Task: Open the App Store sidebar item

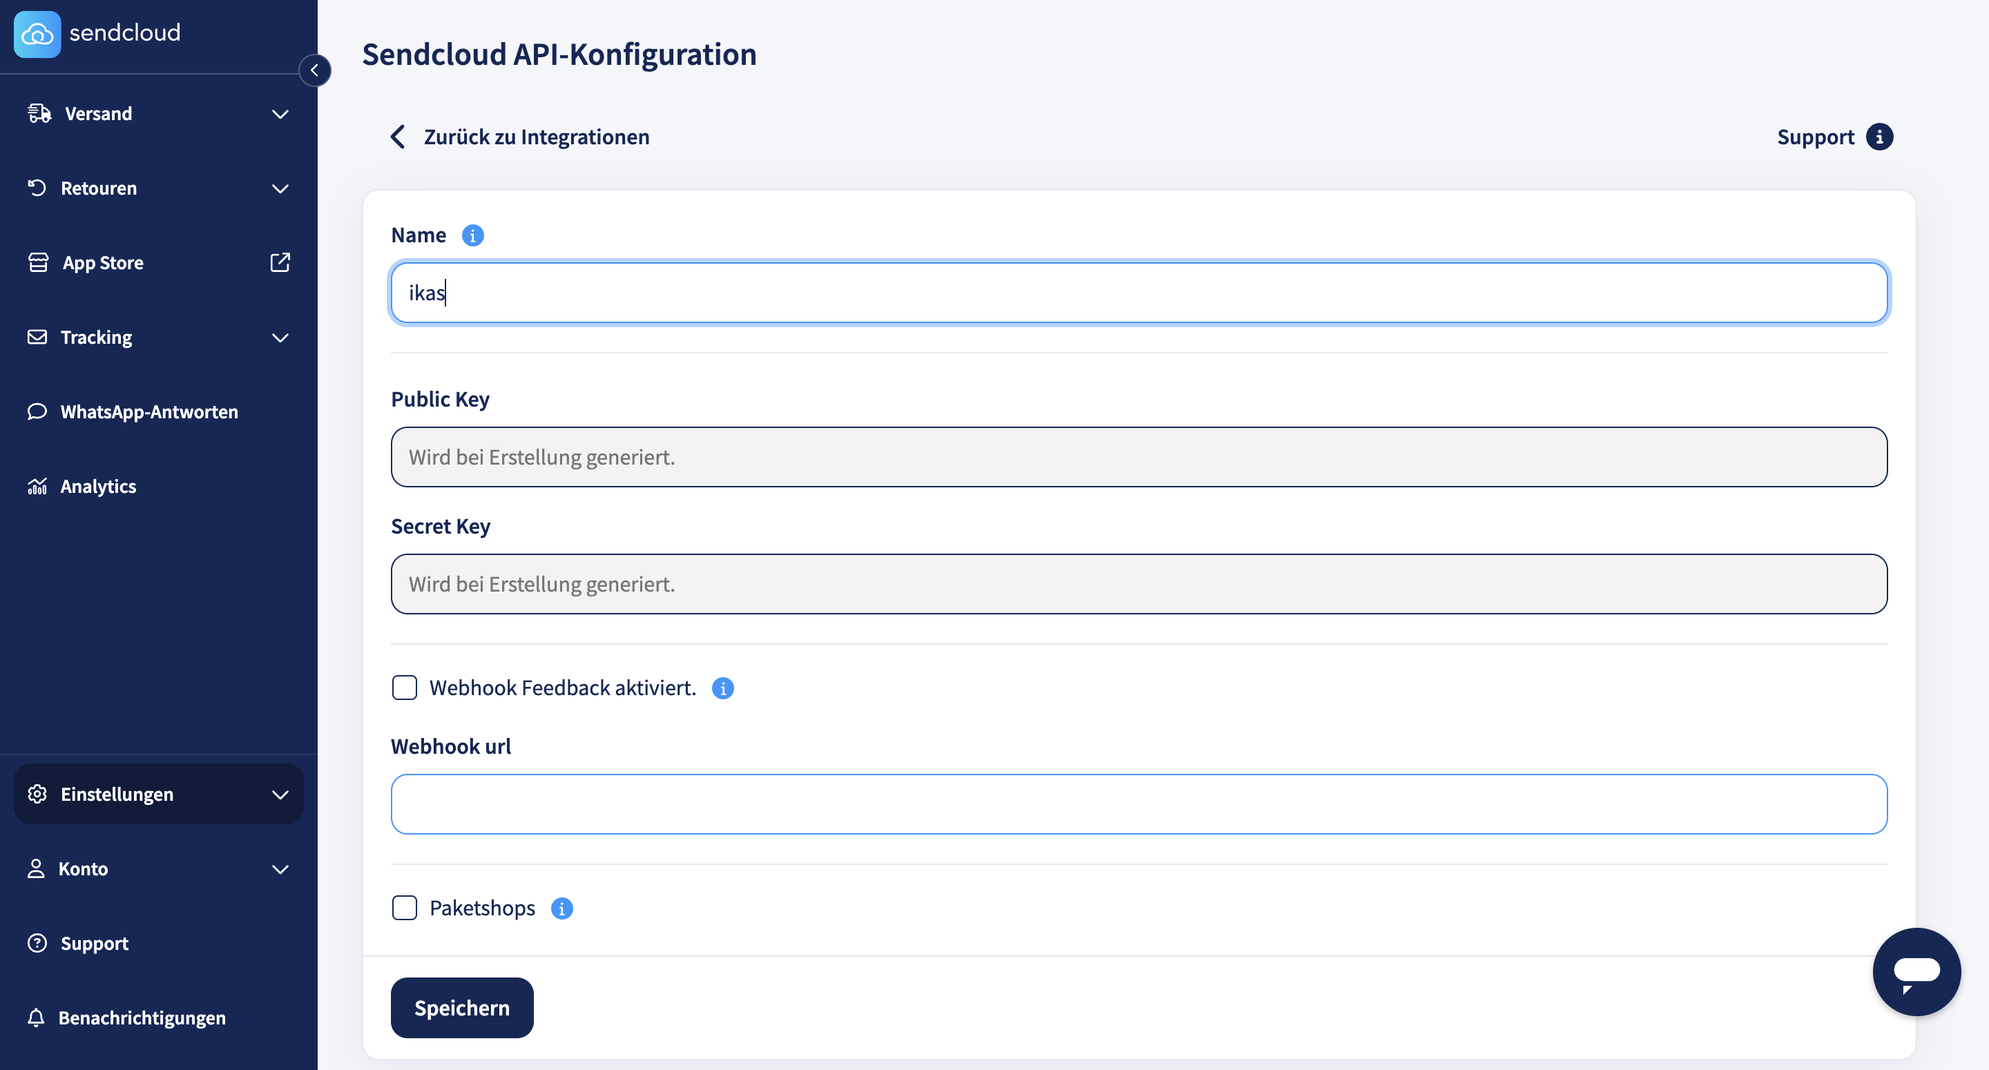Action: [x=158, y=262]
